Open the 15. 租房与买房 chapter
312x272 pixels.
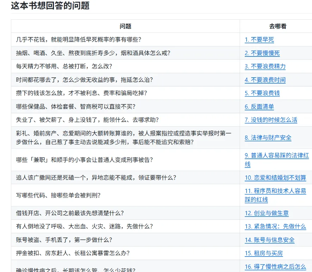[x=264, y=253]
